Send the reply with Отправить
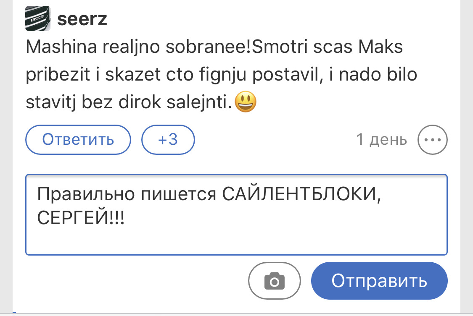 [x=379, y=281]
